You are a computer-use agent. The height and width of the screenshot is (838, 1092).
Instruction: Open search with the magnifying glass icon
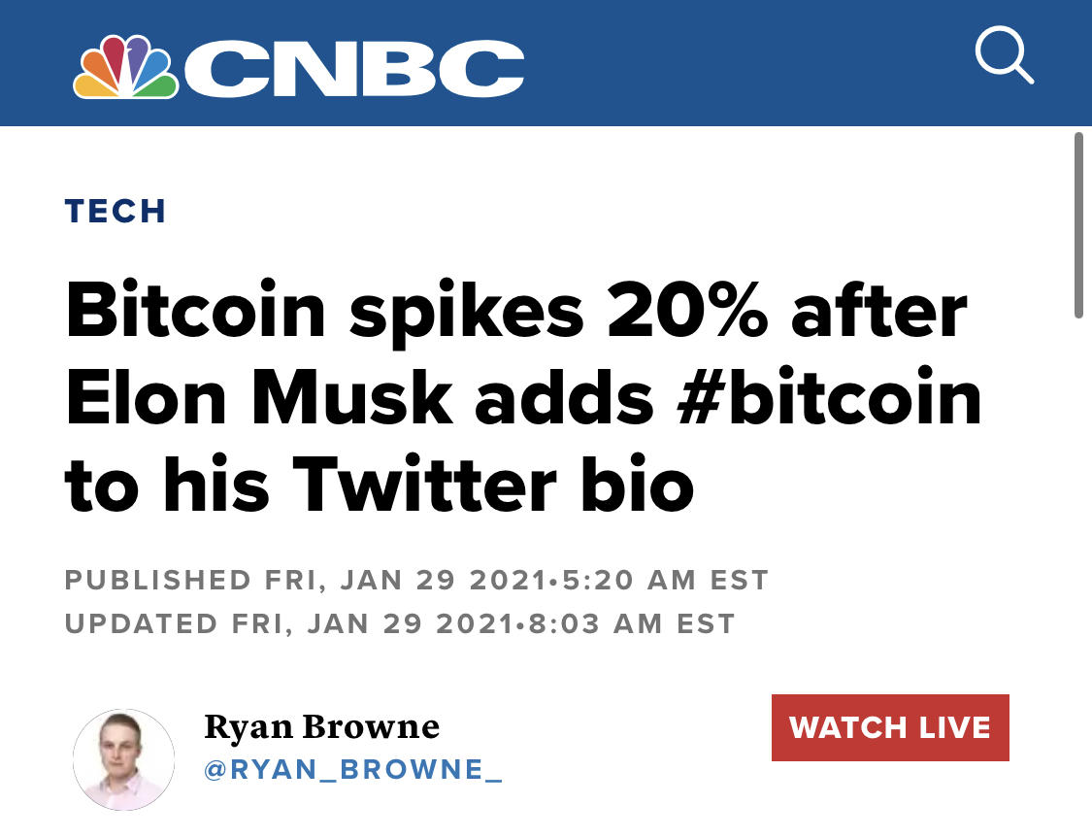click(x=1005, y=54)
